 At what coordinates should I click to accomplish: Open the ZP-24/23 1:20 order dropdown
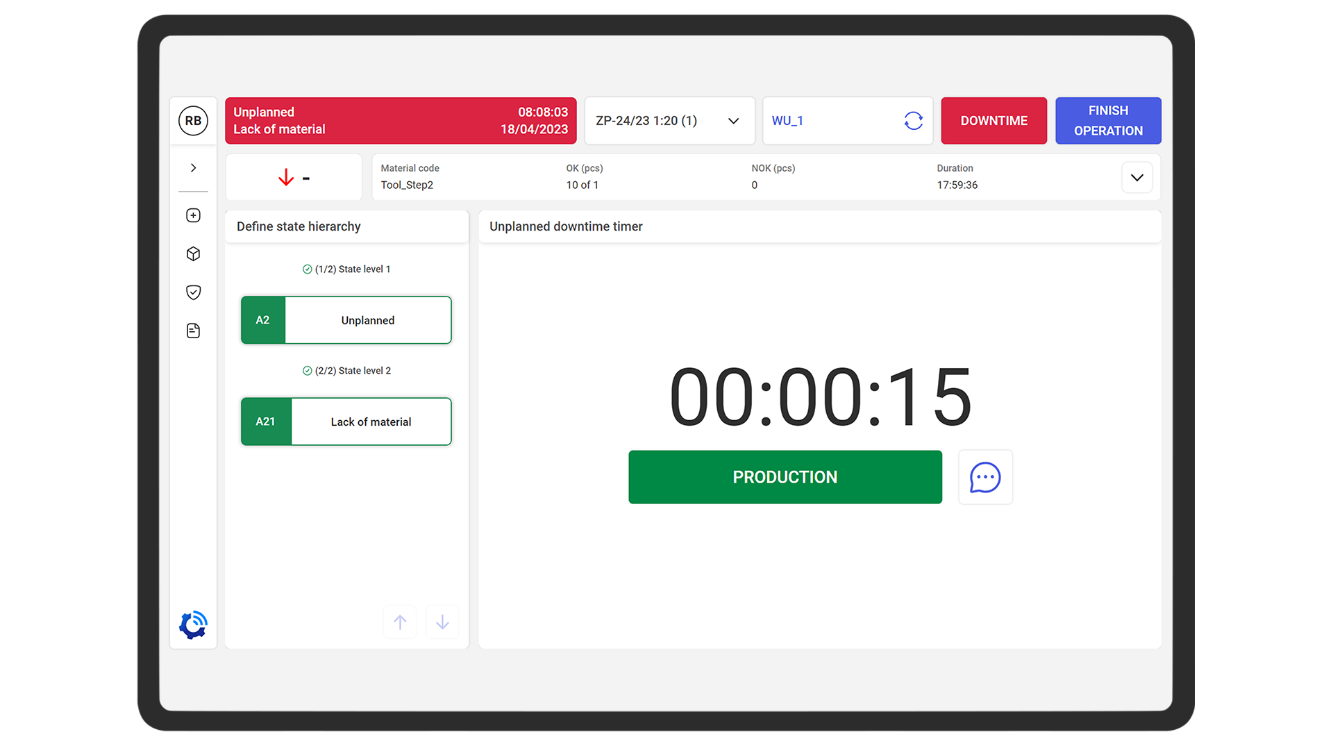tap(669, 121)
